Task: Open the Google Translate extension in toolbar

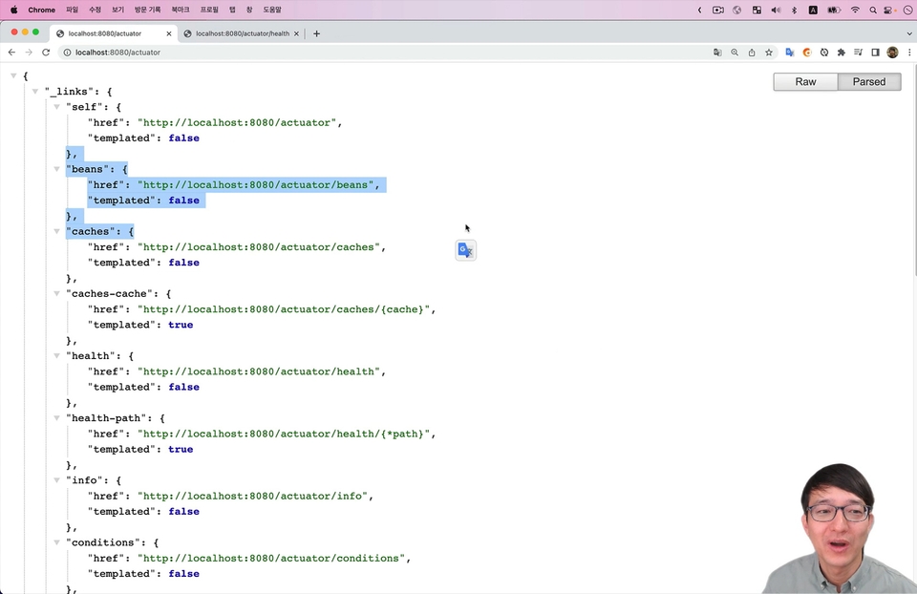Action: [x=790, y=52]
